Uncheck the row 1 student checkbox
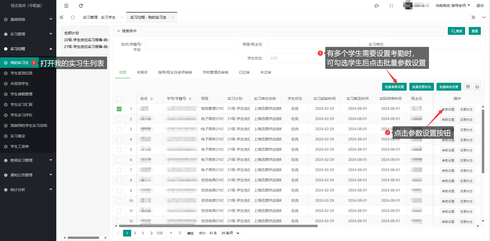Image resolution: width=490 pixels, height=241 pixels. (119, 109)
